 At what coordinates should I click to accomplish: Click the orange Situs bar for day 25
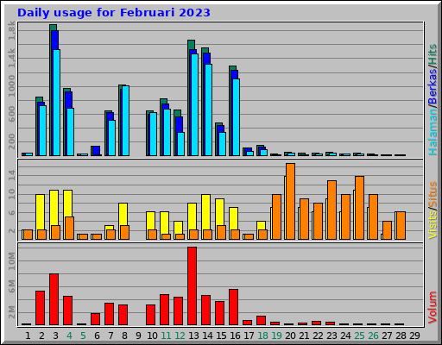point(360,208)
